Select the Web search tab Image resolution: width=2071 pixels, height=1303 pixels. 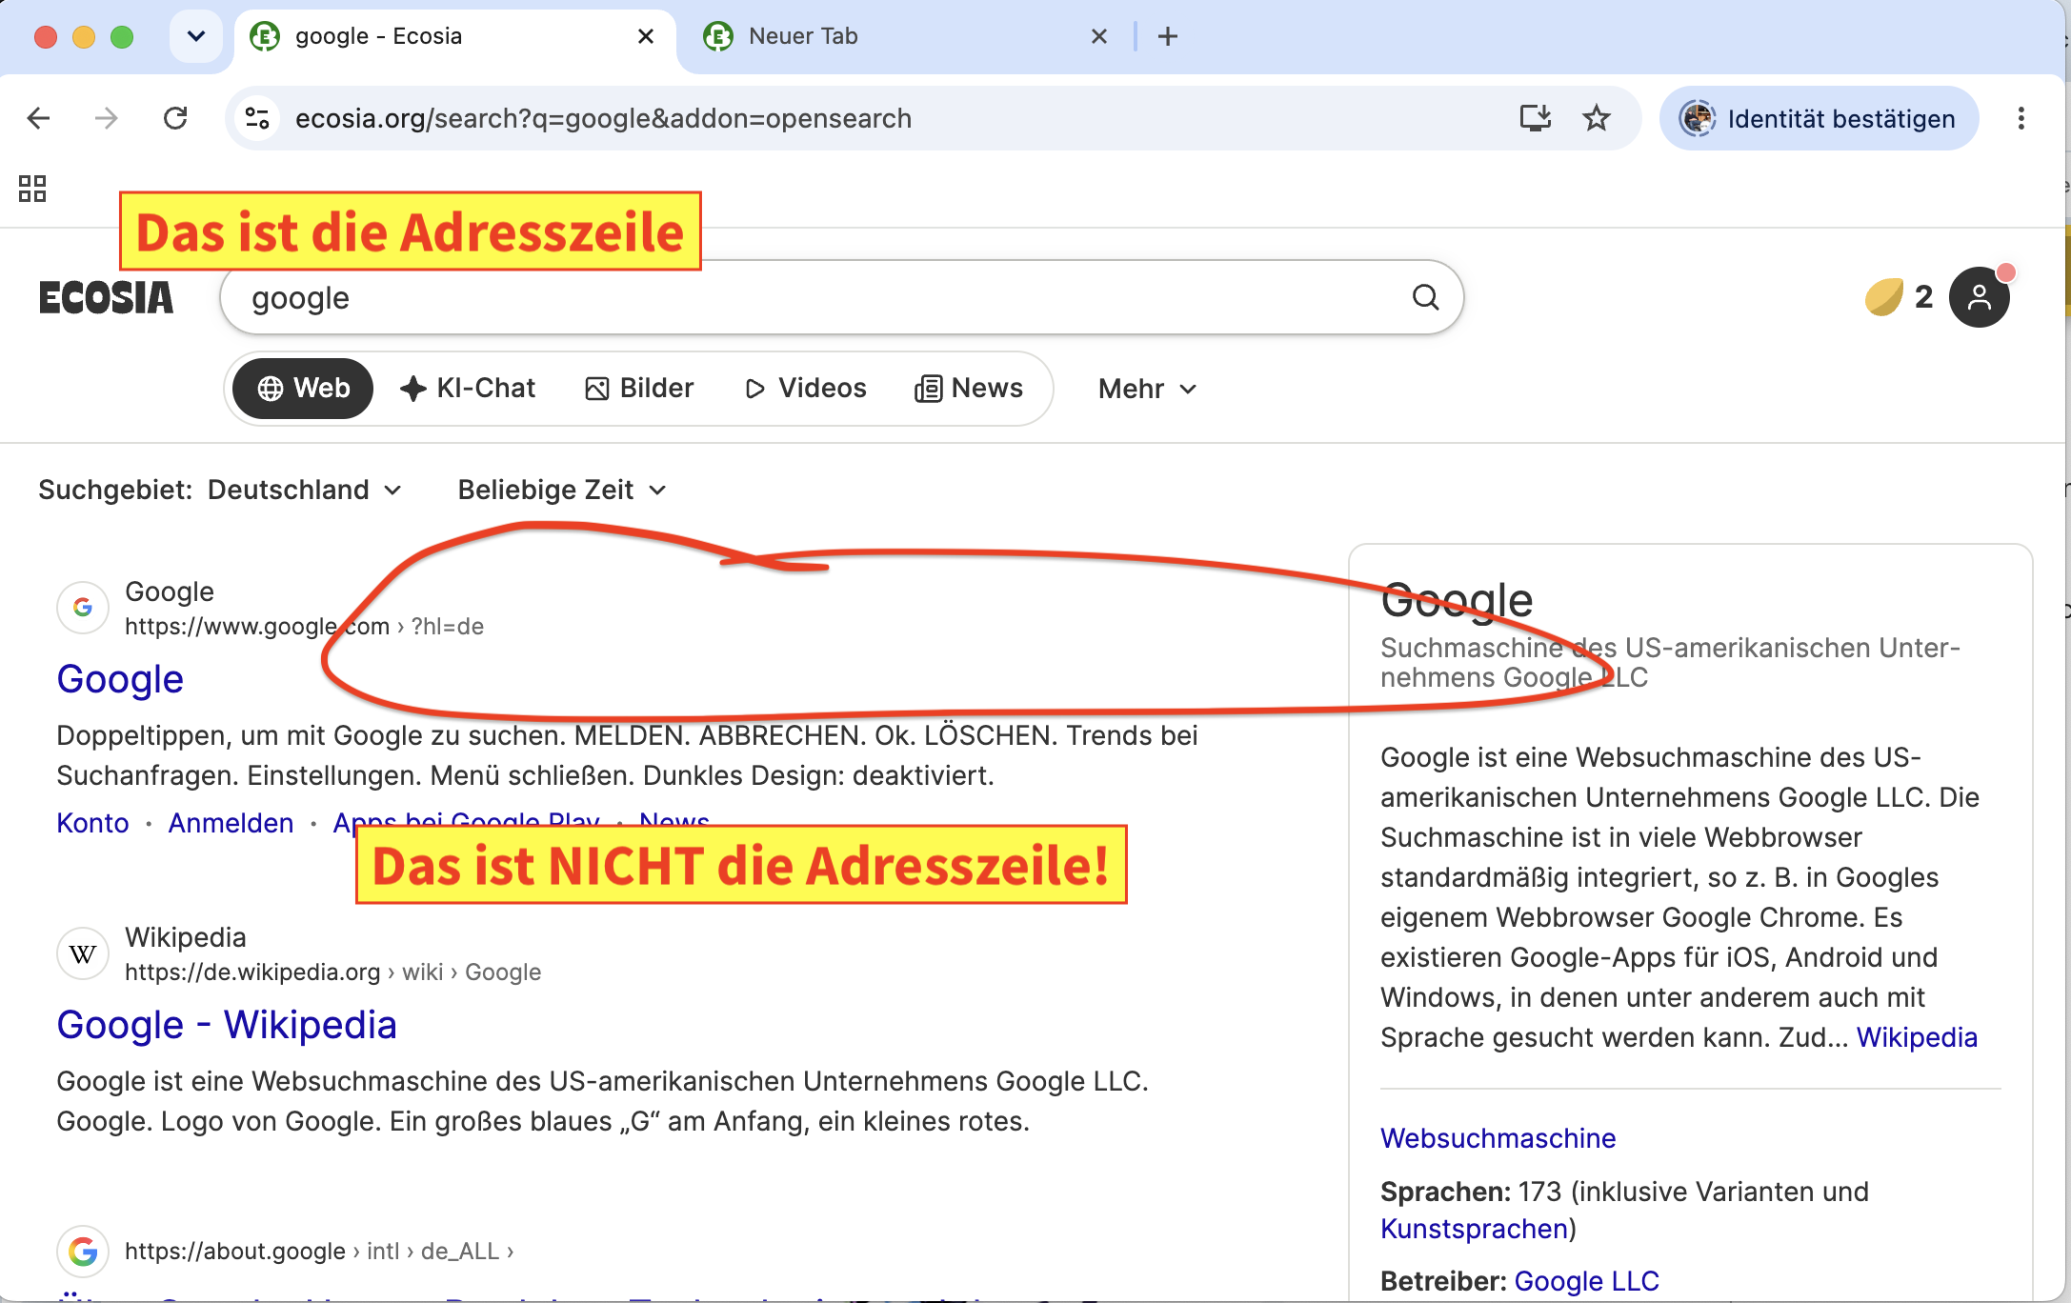click(x=303, y=389)
